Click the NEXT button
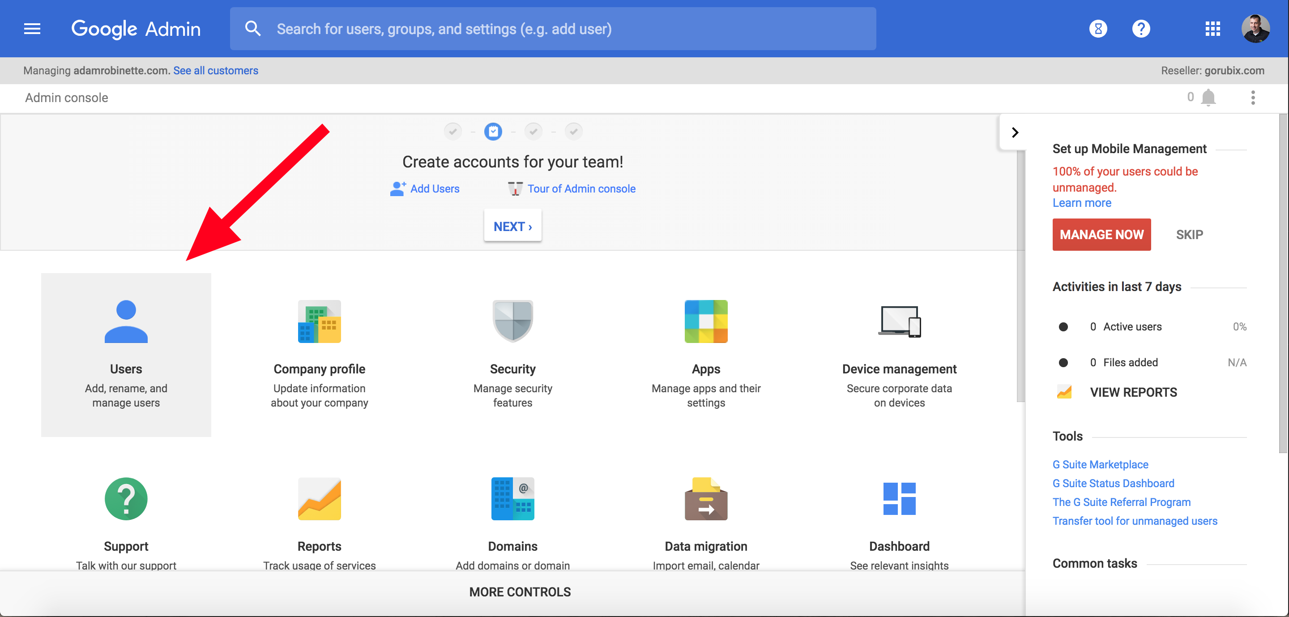The height and width of the screenshot is (617, 1289). [512, 226]
